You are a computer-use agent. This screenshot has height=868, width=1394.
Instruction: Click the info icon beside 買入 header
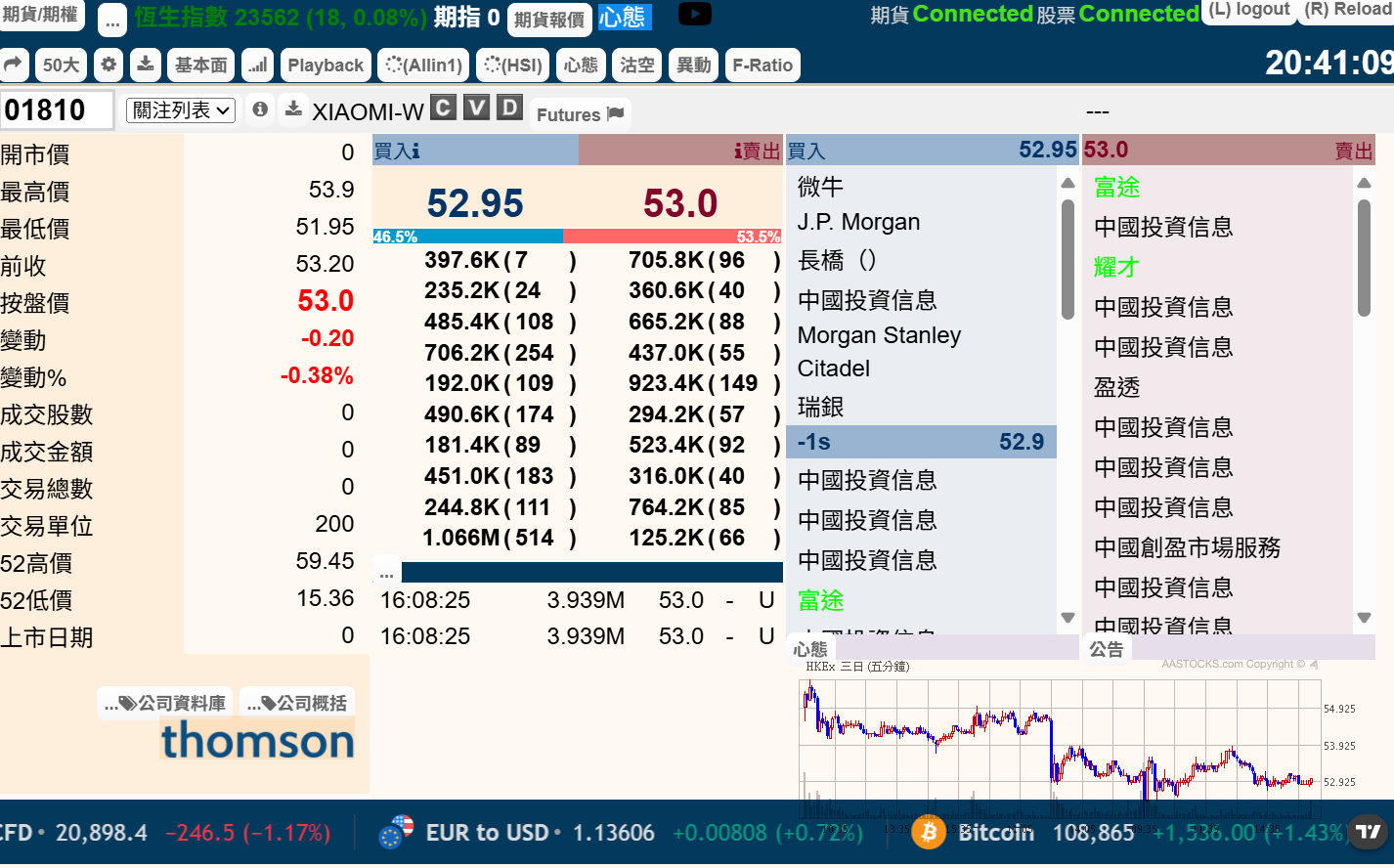click(x=415, y=151)
